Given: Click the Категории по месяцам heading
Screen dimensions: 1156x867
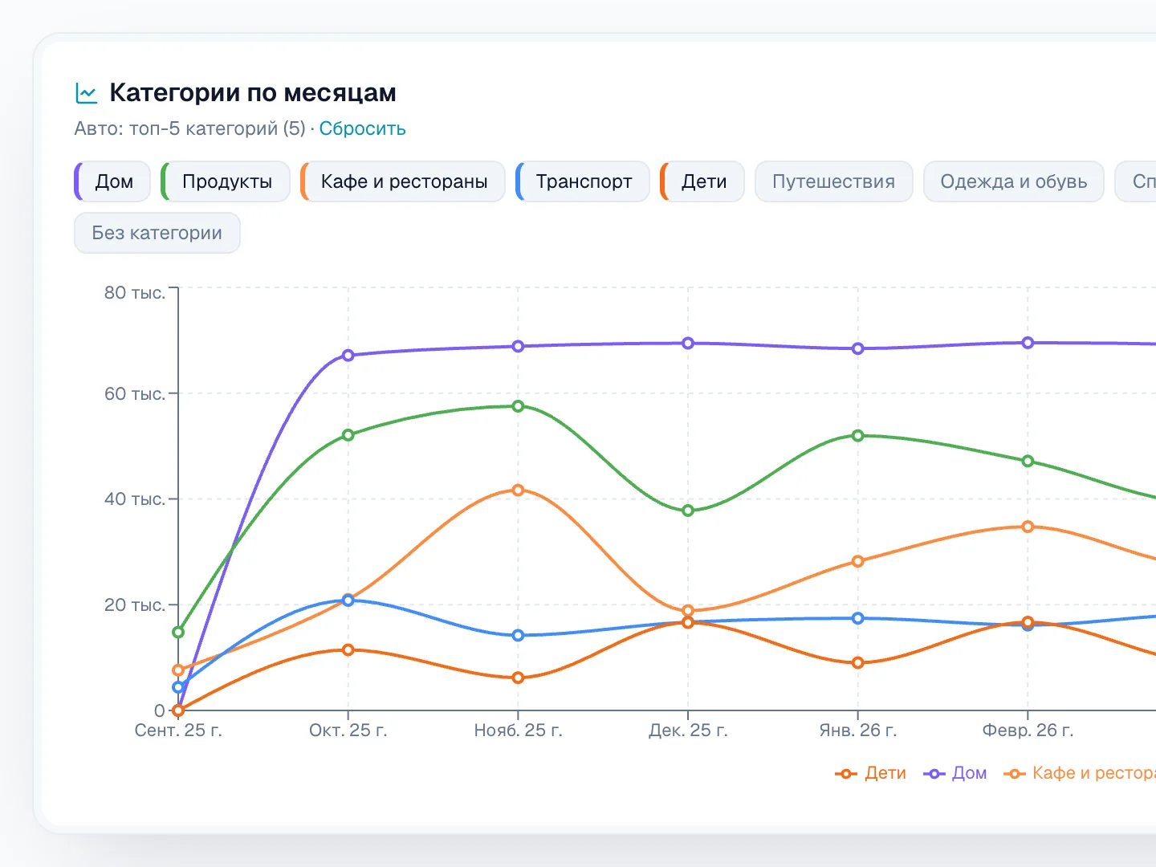Looking at the screenshot, I should pyautogui.click(x=253, y=93).
